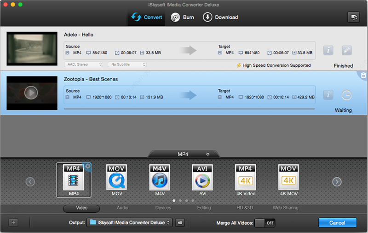Jump to first format page dot
Viewport: 368px width, 233px height.
[x=174, y=201]
